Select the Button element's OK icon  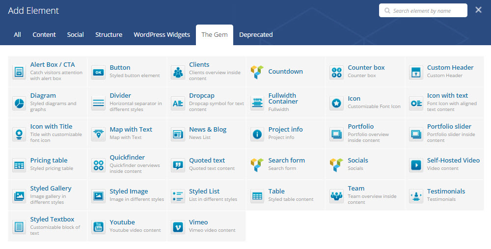click(98, 72)
